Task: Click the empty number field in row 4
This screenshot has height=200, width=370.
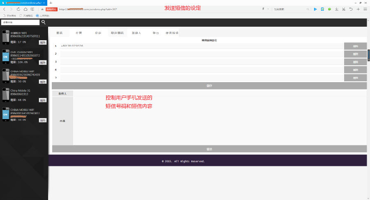Action: click(x=202, y=69)
